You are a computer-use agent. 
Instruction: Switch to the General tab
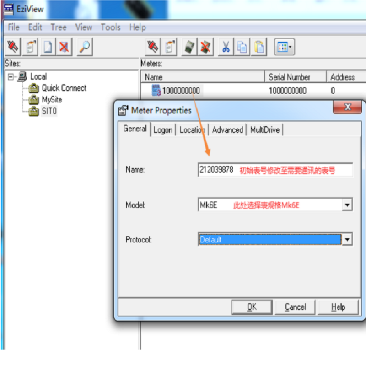pos(135,129)
